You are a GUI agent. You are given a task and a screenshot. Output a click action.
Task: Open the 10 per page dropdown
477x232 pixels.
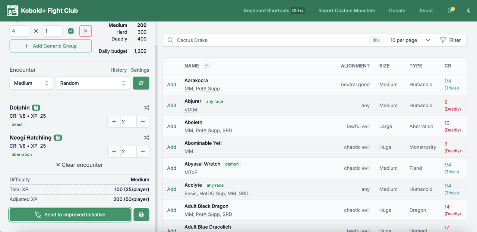[410, 40]
